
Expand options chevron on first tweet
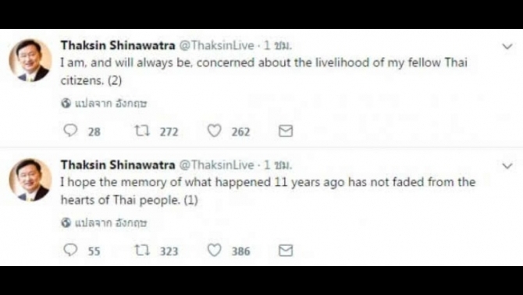click(507, 47)
